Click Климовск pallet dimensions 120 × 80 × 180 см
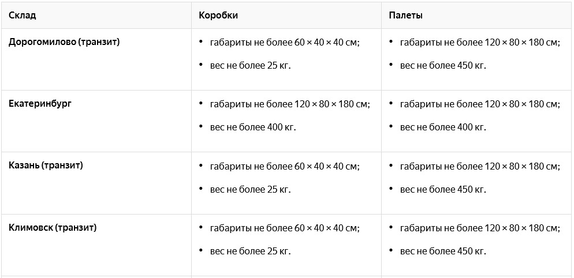This screenshot has width=574, height=278. (x=480, y=228)
